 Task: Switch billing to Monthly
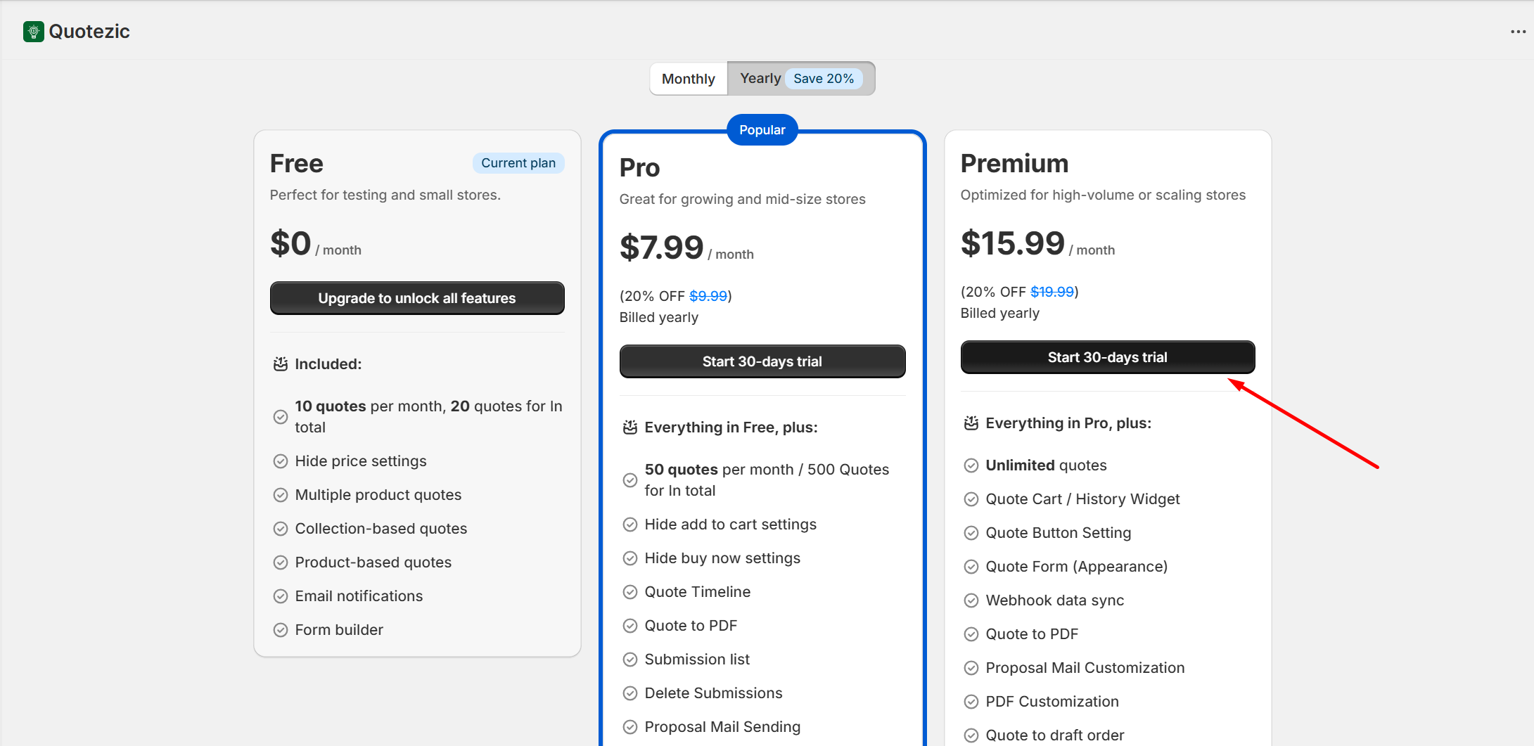[x=688, y=79]
